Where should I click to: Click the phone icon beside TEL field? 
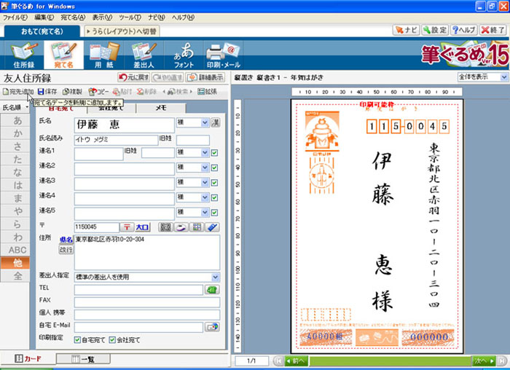tap(213, 289)
